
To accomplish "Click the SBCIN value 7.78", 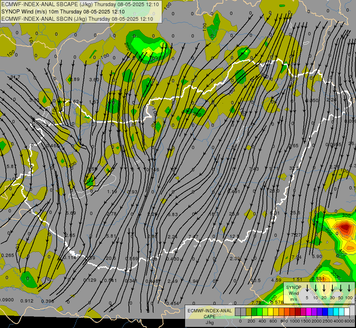I will (256, 302).
